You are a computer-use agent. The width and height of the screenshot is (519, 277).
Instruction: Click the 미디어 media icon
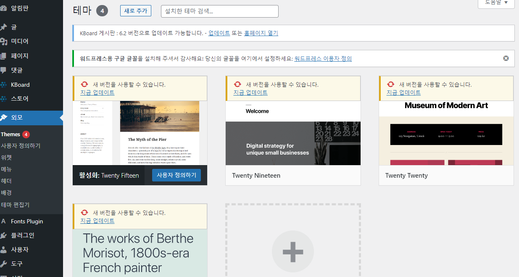[3, 41]
